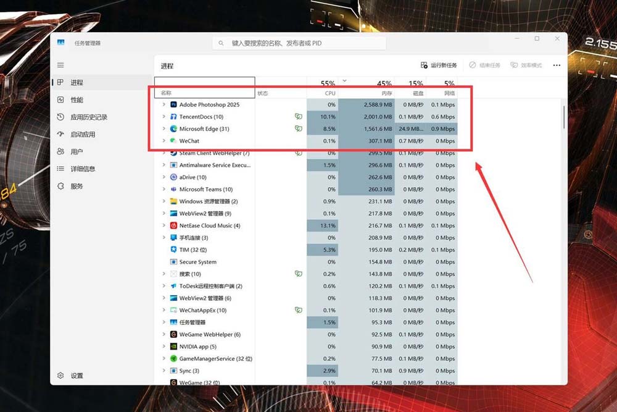Image resolution: width=617 pixels, height=412 pixels.
Task: Click the GameManagerService icon
Action: click(x=173, y=358)
